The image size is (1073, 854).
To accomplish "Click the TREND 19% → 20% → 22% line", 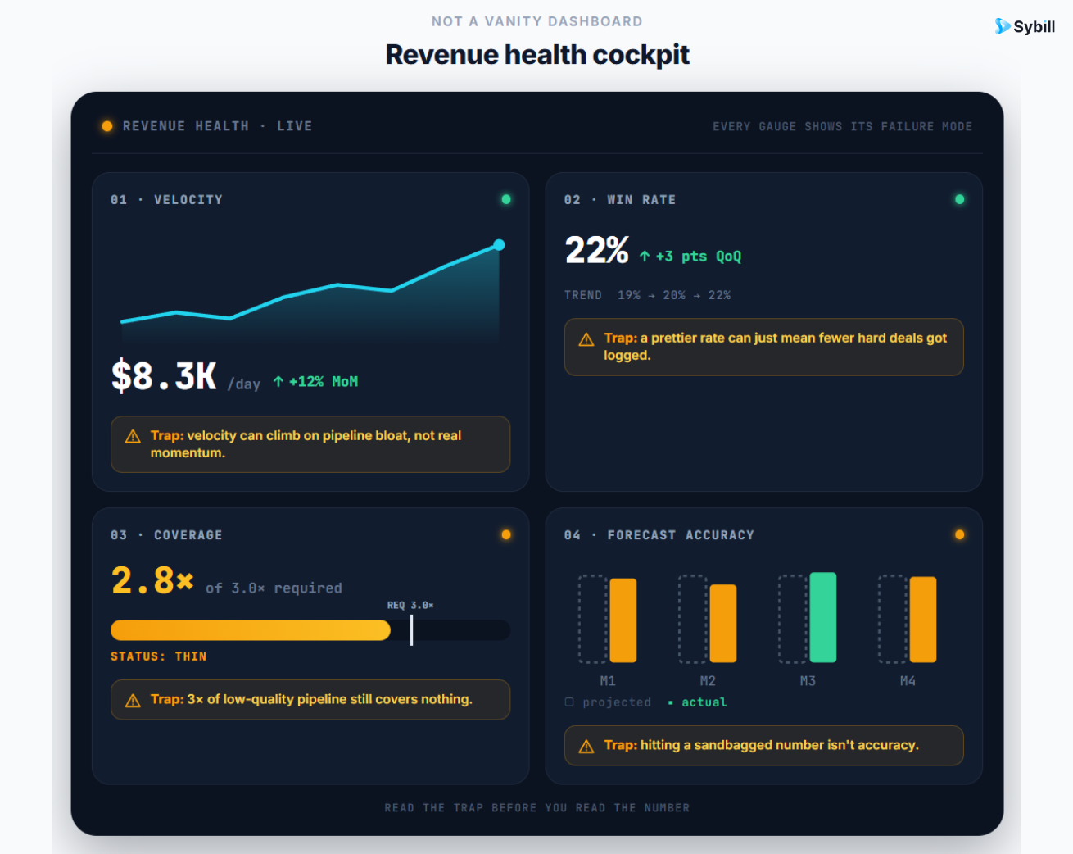I will pos(647,295).
